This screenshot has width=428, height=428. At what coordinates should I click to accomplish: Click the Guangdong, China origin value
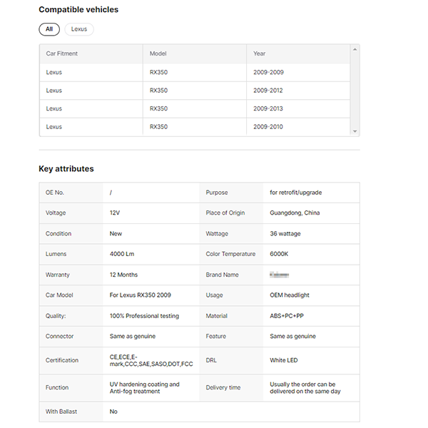295,213
